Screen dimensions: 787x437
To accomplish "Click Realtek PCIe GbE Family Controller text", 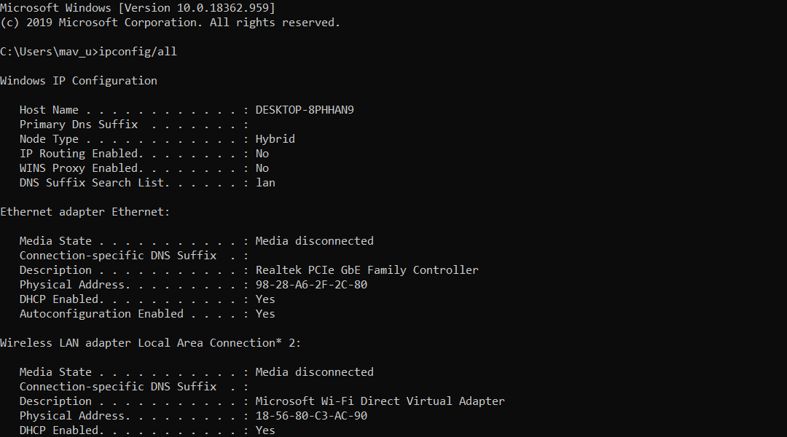I will click(367, 270).
